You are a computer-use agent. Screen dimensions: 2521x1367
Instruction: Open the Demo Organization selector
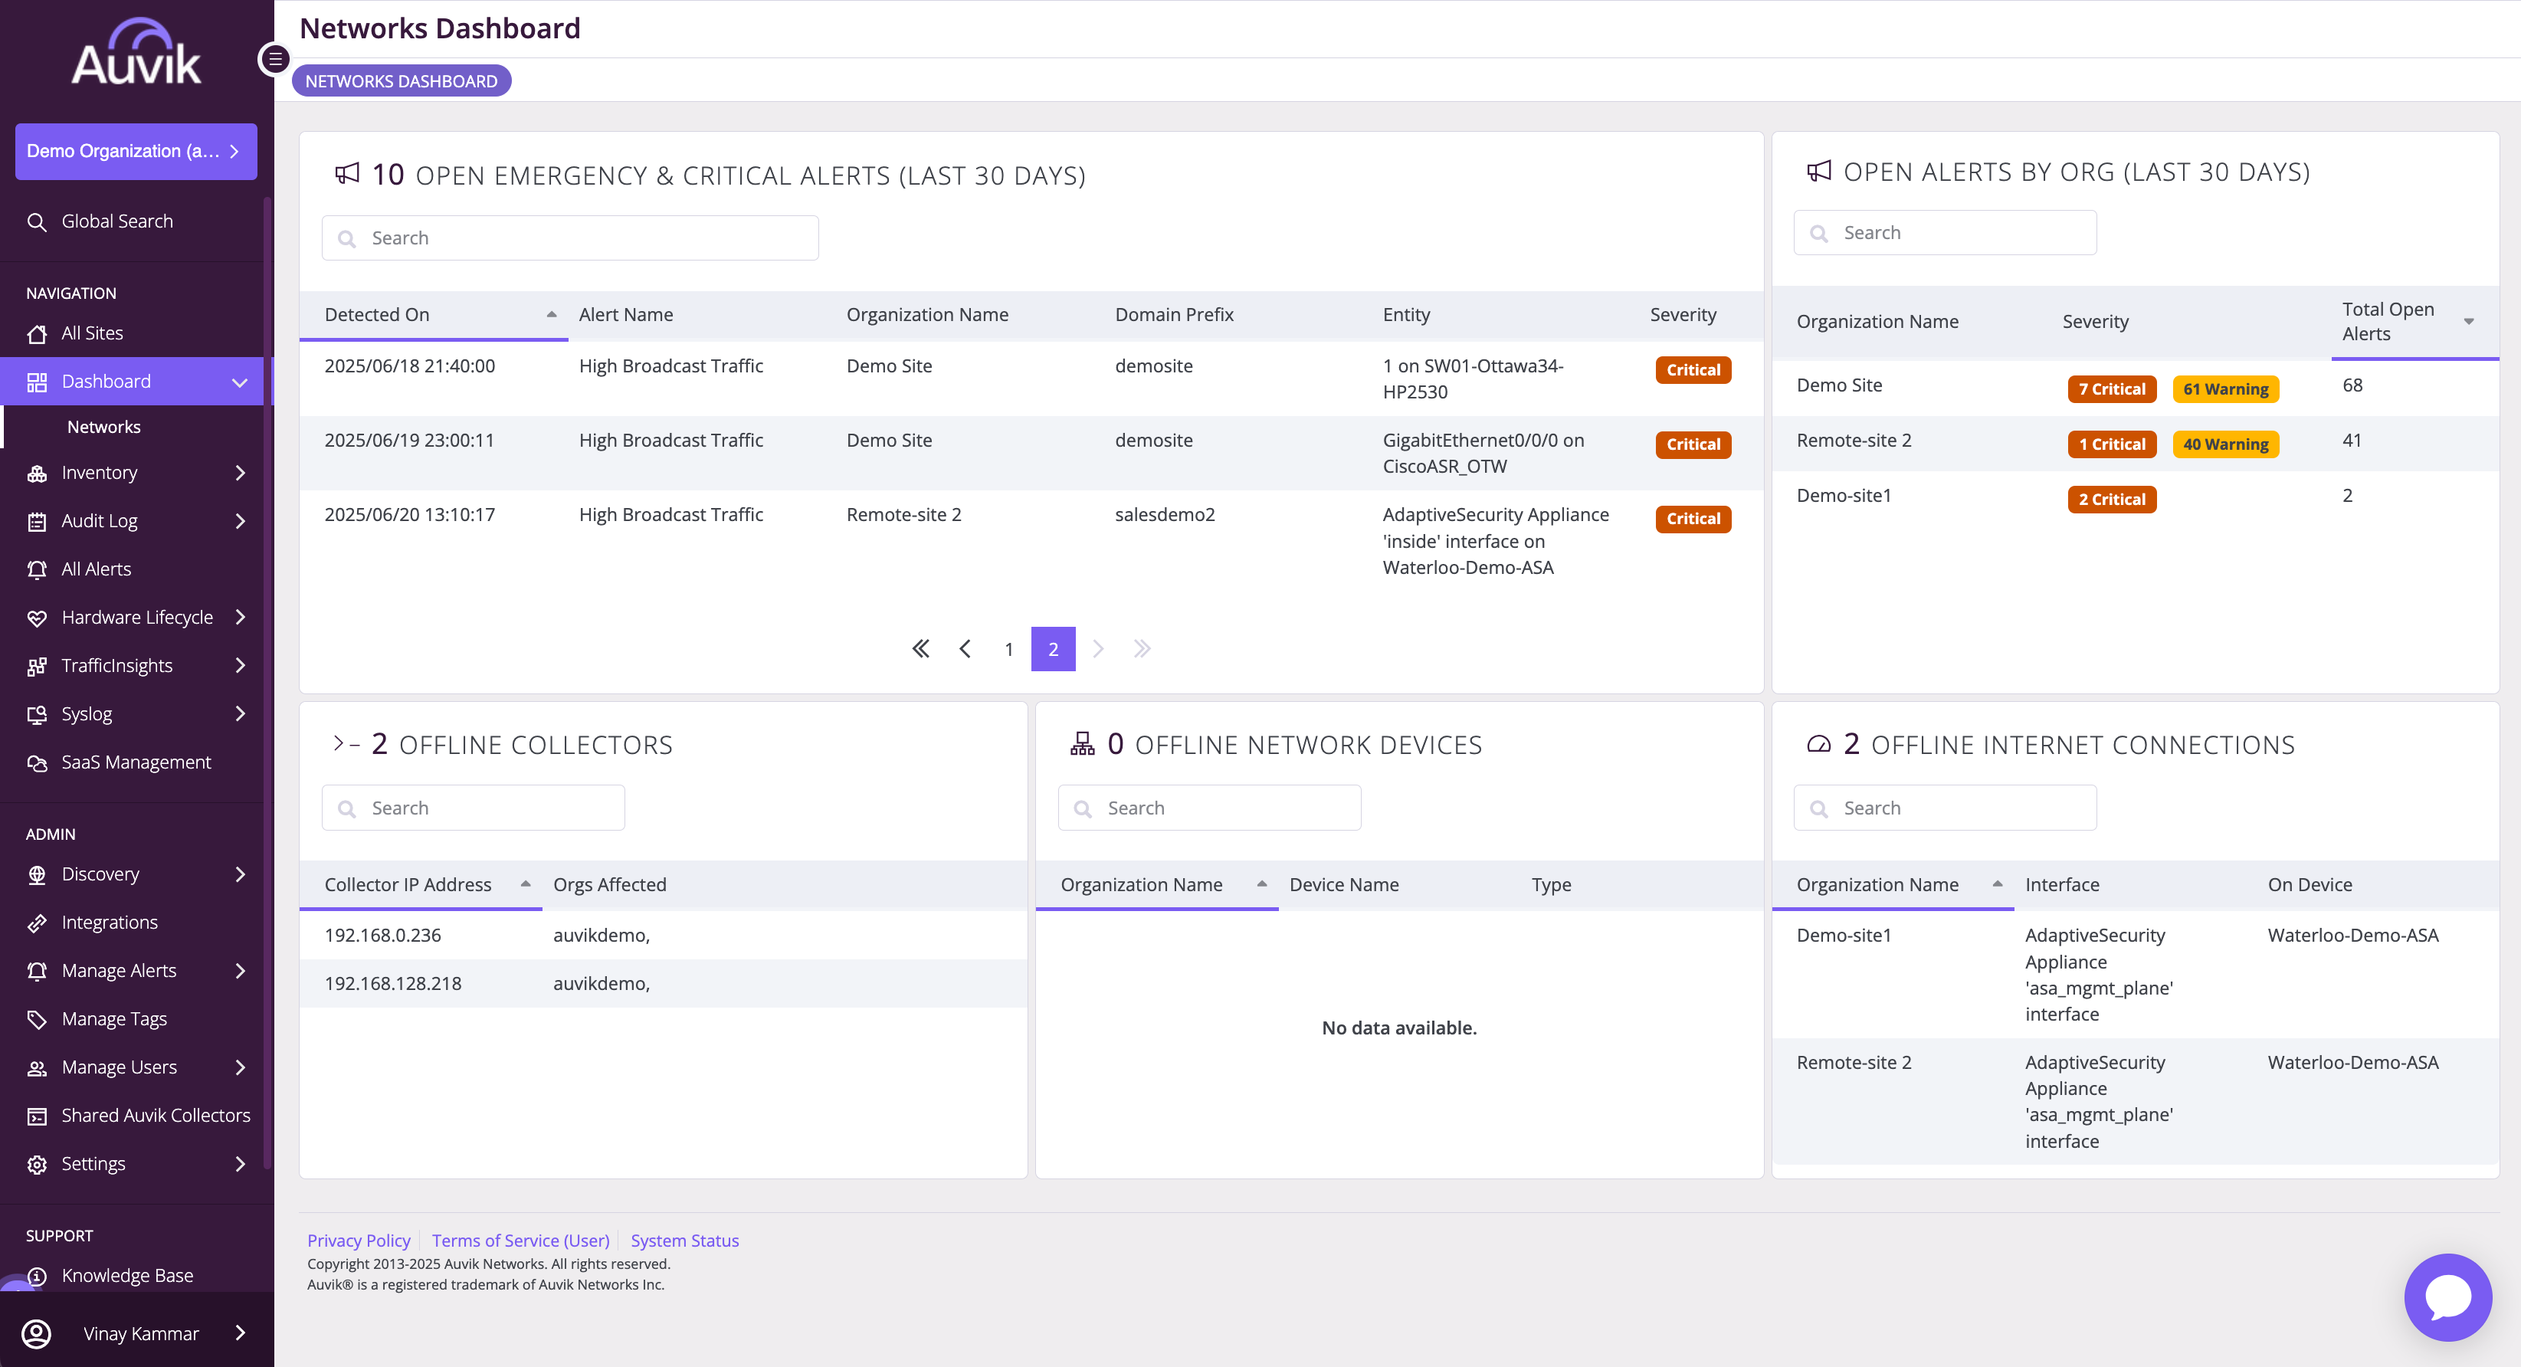(x=136, y=151)
